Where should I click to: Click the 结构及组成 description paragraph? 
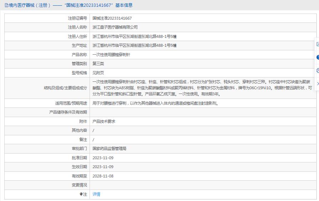[x=202, y=88]
